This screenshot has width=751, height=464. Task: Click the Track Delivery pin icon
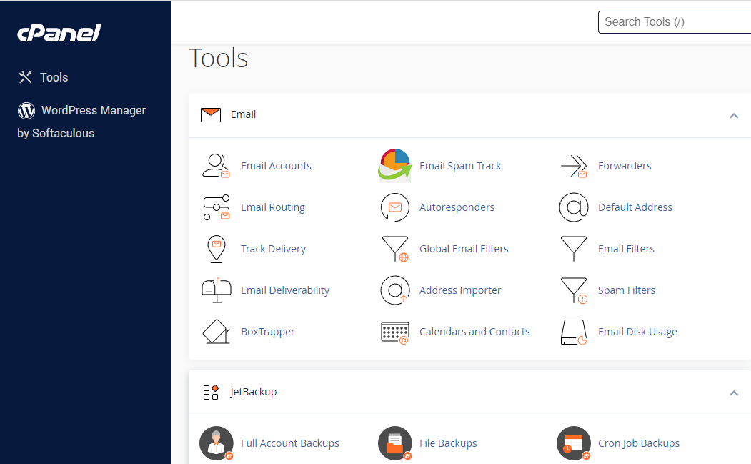(x=217, y=249)
